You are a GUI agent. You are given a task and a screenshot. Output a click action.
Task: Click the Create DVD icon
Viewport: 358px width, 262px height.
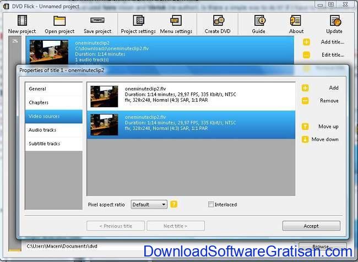coord(219,20)
